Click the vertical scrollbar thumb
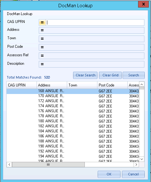This screenshot has height=182, width=151. click(x=142, y=88)
